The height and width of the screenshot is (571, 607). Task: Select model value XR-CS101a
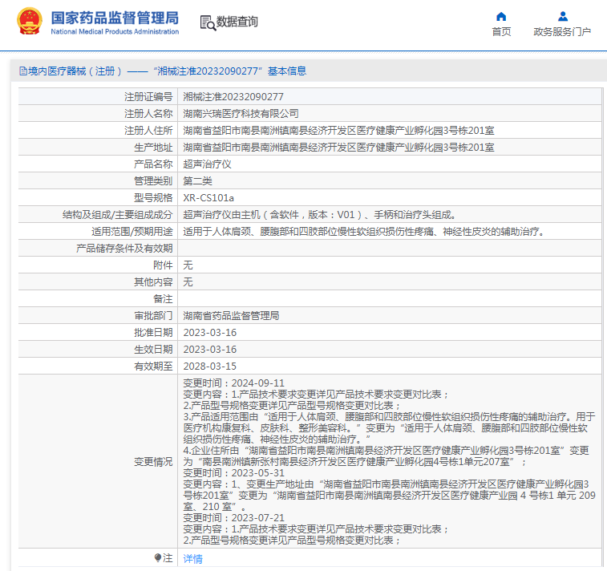(208, 198)
